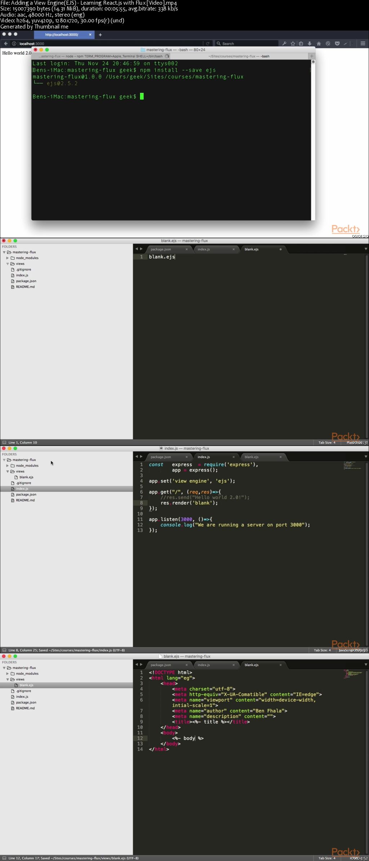Select blank.ejs file in index.js window sidebar

point(26,477)
